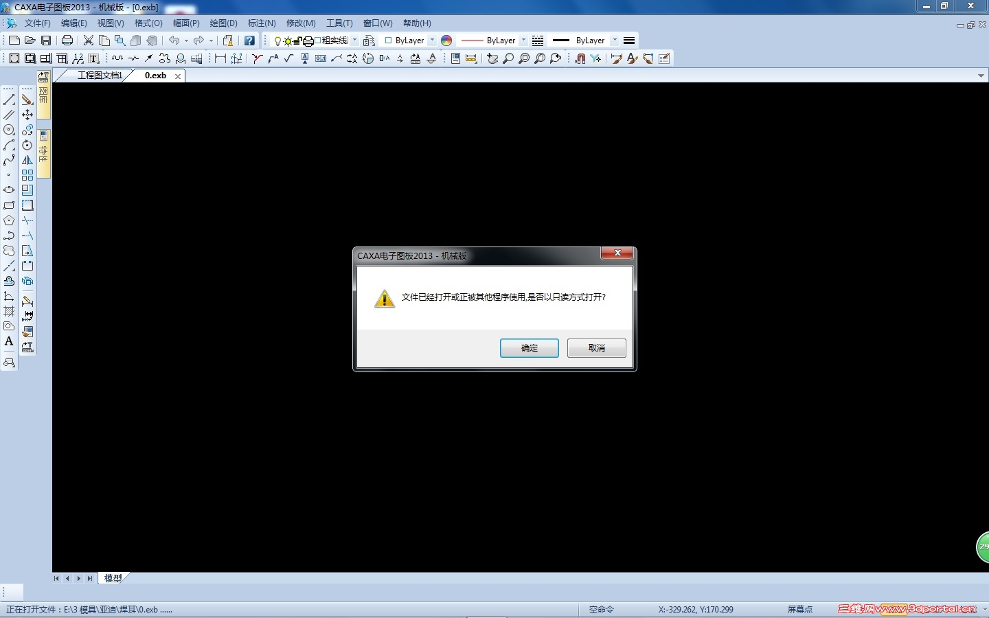989x618 pixels.
Task: Open the 工具(T) menu
Action: click(x=339, y=23)
